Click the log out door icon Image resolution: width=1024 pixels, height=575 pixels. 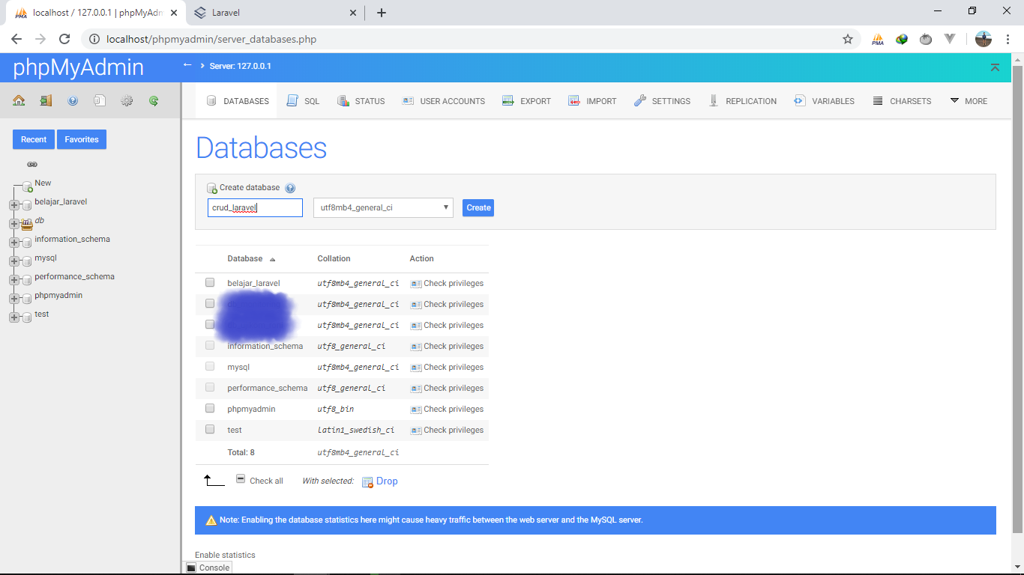[46, 100]
